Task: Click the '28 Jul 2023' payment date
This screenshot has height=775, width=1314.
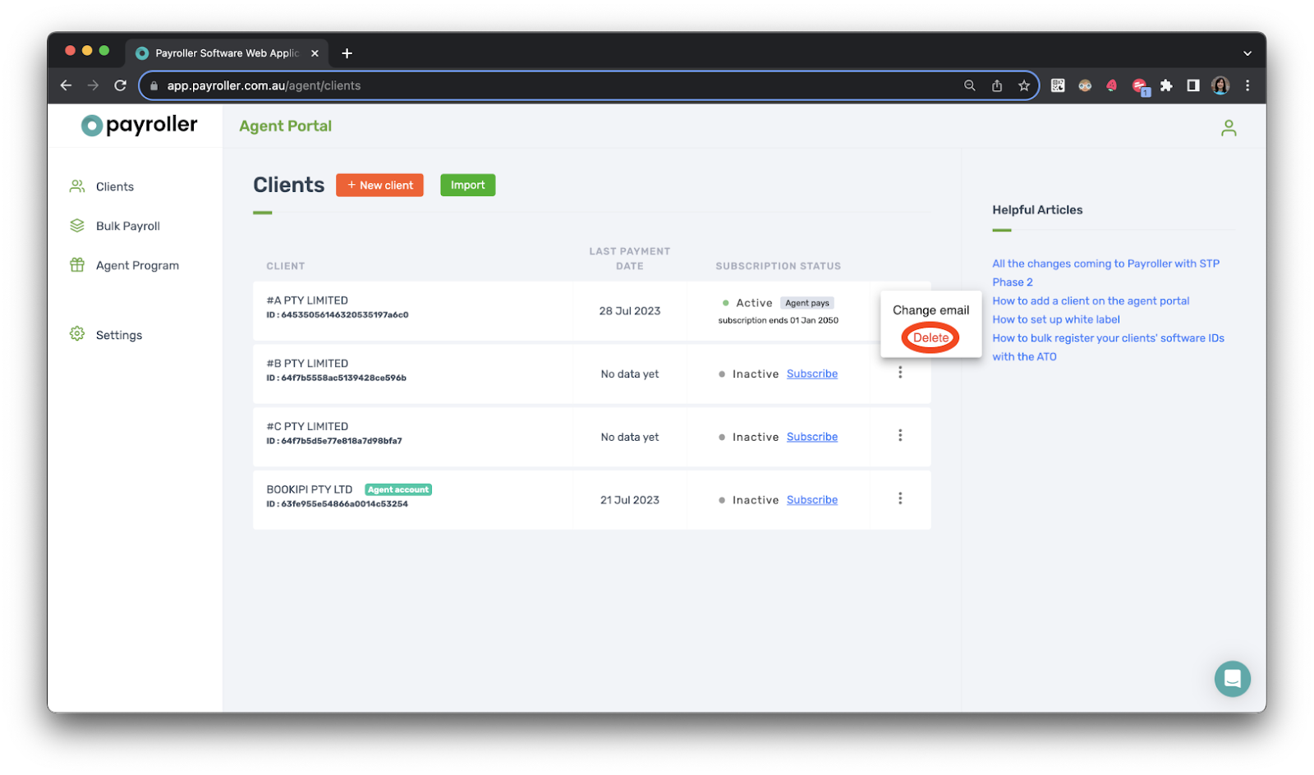Action: point(629,311)
